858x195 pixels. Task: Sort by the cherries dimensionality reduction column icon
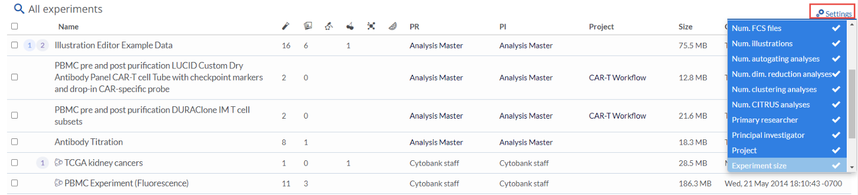pos(350,26)
